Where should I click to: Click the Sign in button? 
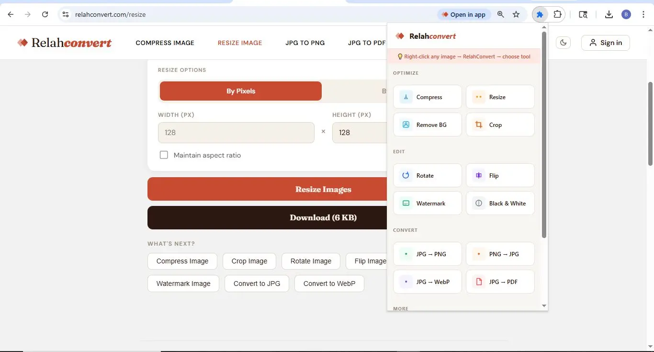point(606,43)
